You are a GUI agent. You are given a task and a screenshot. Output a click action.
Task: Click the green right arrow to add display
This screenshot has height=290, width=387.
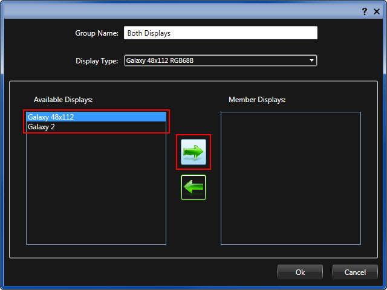pos(193,152)
